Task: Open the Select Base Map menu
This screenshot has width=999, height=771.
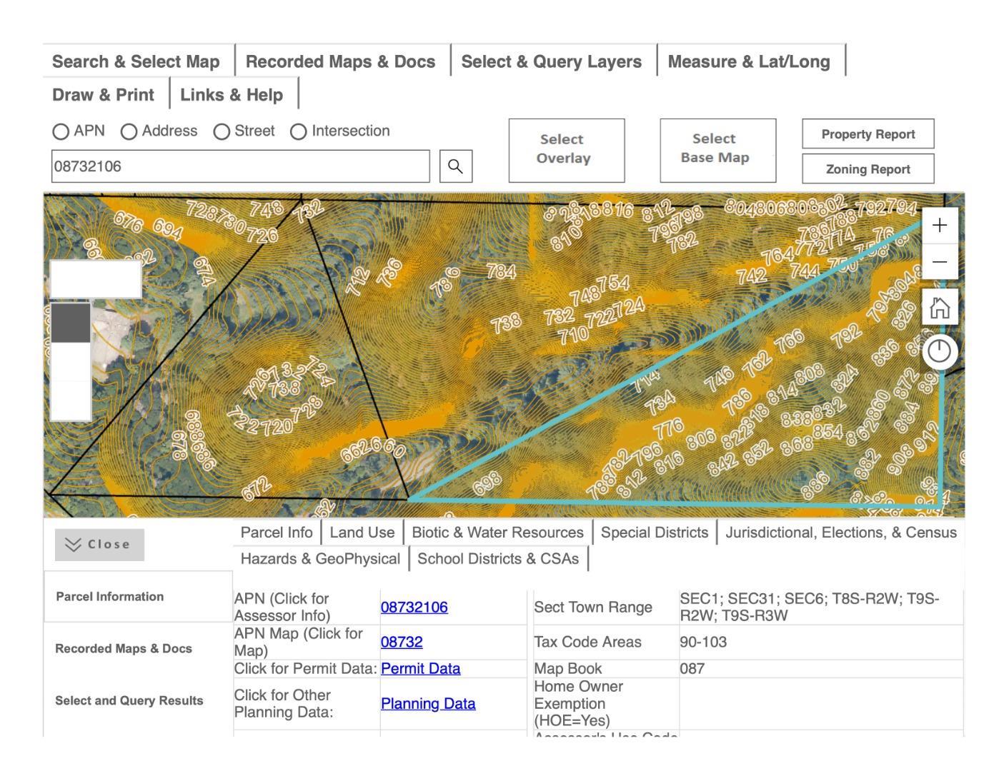Action: click(717, 150)
